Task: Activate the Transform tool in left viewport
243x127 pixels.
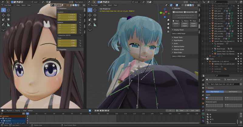Action: point(9,19)
